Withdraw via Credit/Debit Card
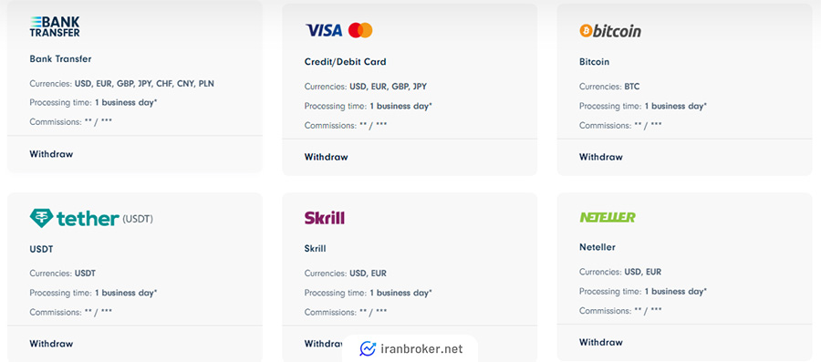821x362 pixels. 327,157
